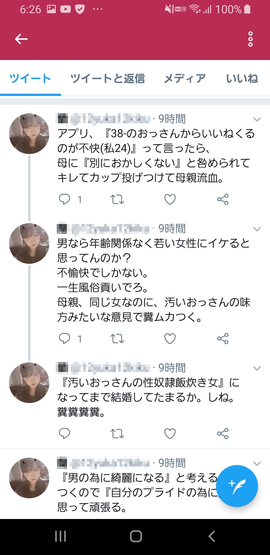
Task: Like the second tweet about 男なら年齢関係なく
Action: point(170,339)
